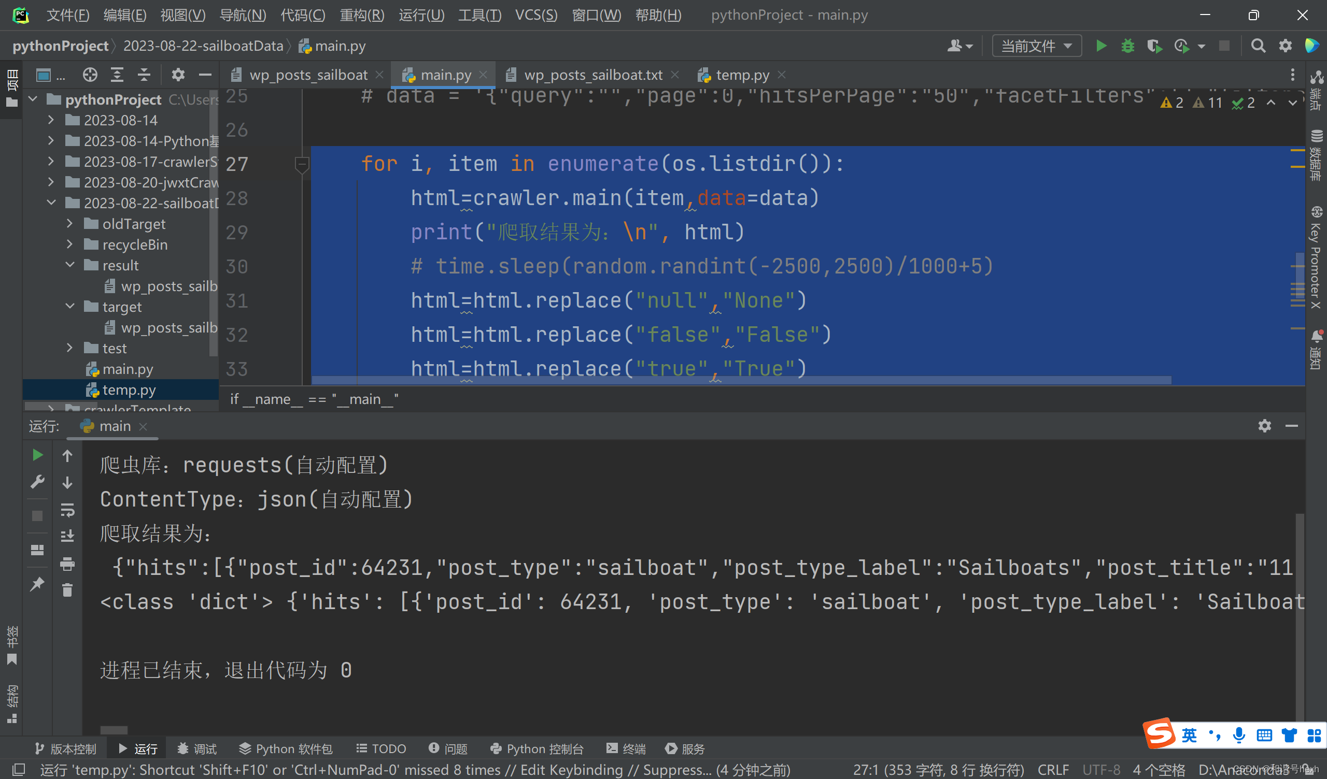Viewport: 1327px width, 779px height.
Task: Fold the for loop at line 27
Action: tap(302, 164)
